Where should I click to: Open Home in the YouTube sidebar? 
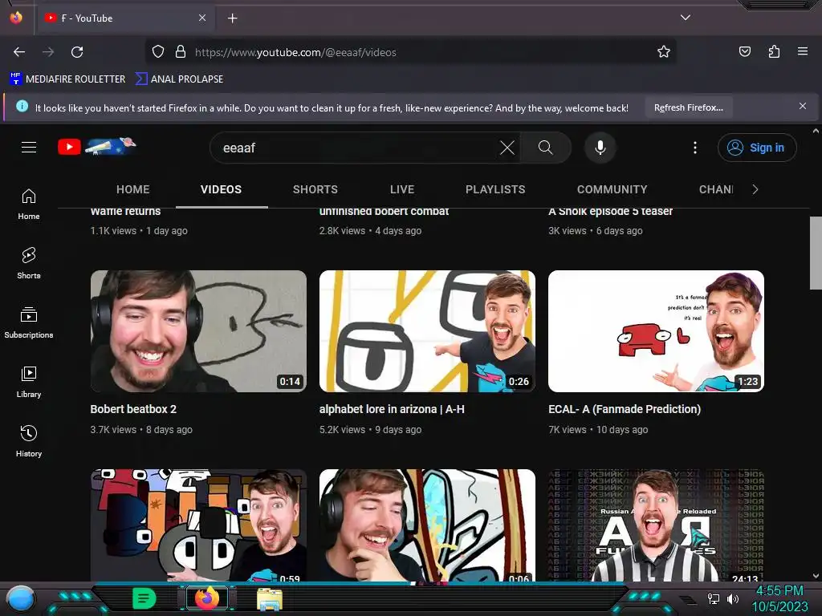coord(29,205)
